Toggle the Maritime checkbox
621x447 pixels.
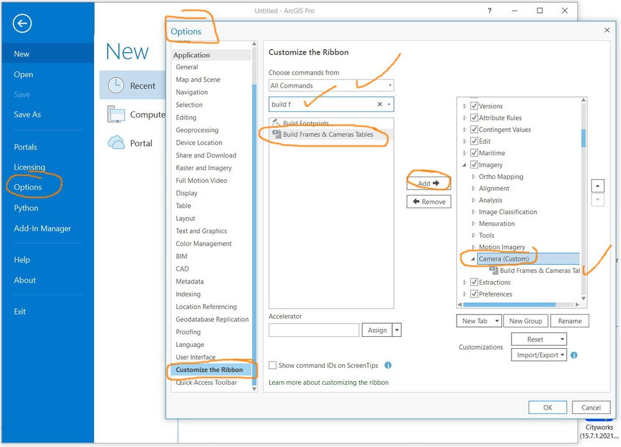click(474, 153)
